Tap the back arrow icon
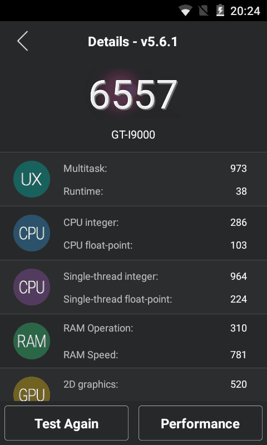The height and width of the screenshot is (445, 267). click(x=23, y=41)
